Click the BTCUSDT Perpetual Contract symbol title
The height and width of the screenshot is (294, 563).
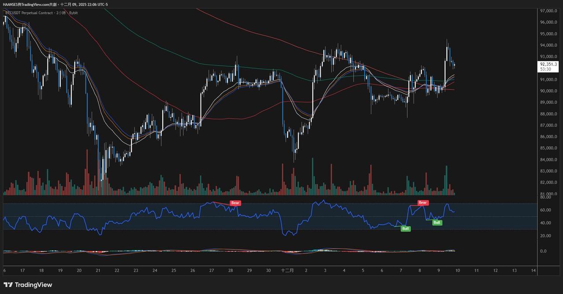[29, 13]
